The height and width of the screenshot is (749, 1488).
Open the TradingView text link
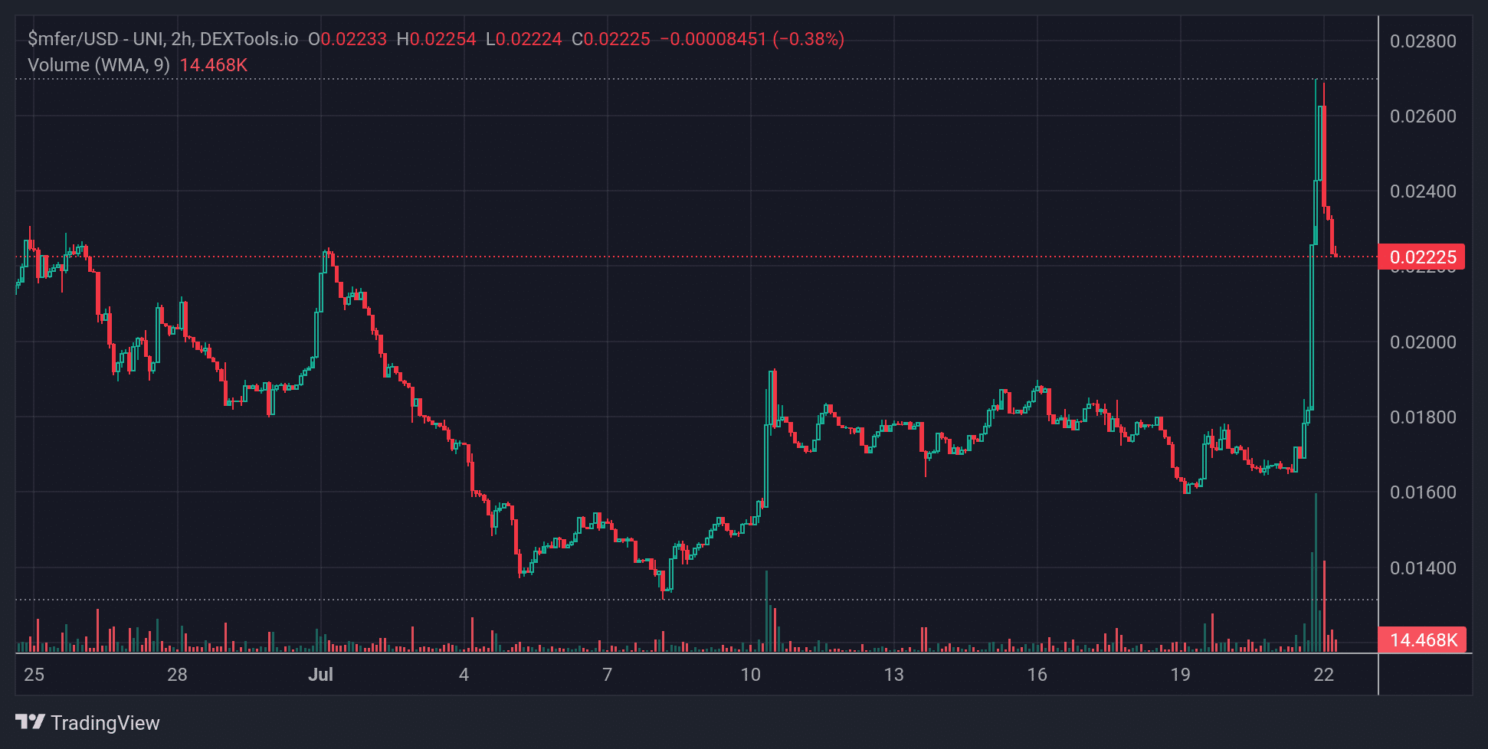pyautogui.click(x=105, y=723)
